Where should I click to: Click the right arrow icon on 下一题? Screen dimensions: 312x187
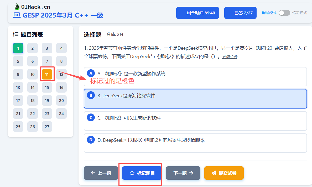tap(191, 173)
